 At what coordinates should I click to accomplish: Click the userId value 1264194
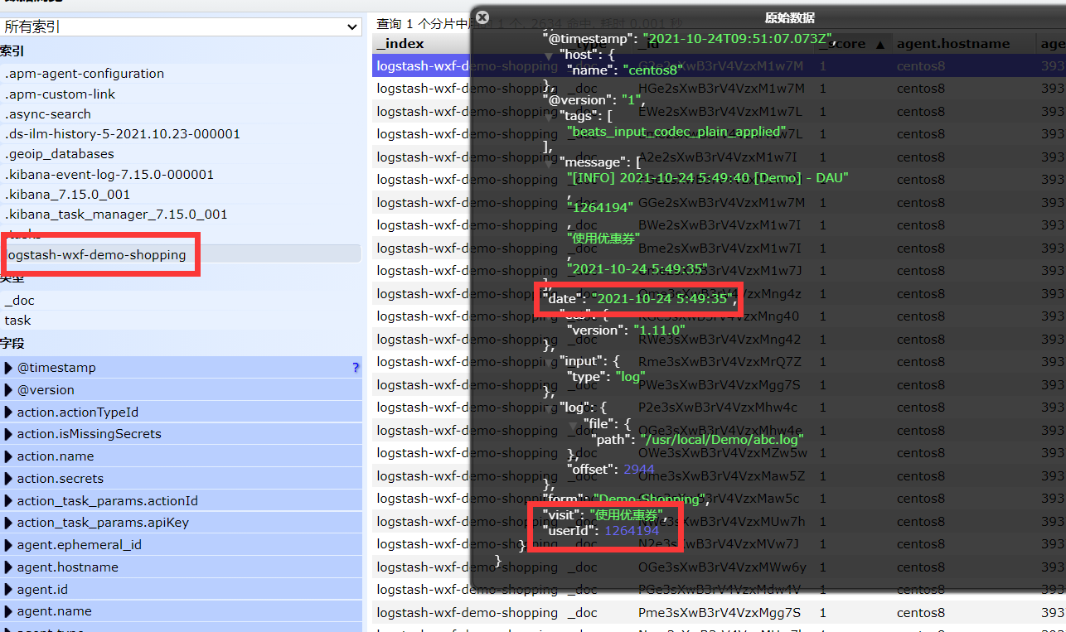(632, 530)
